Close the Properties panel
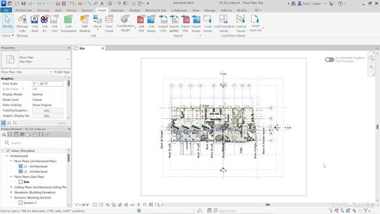Viewport: 380px width, 214px height. (x=69, y=48)
